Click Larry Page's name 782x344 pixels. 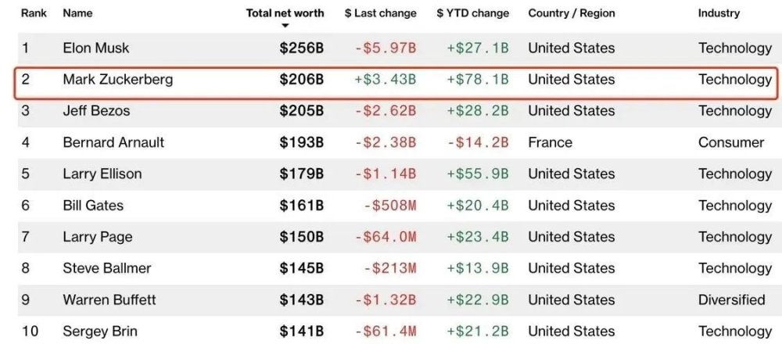(98, 237)
